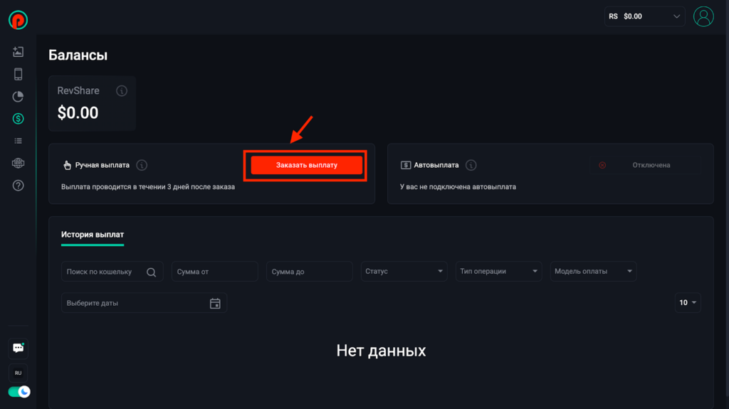Image resolution: width=729 pixels, height=409 pixels.
Task: Click info icon next to Ручная выплата
Action: click(x=142, y=165)
